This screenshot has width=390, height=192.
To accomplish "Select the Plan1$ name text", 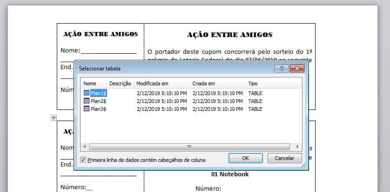I will 99,93.
